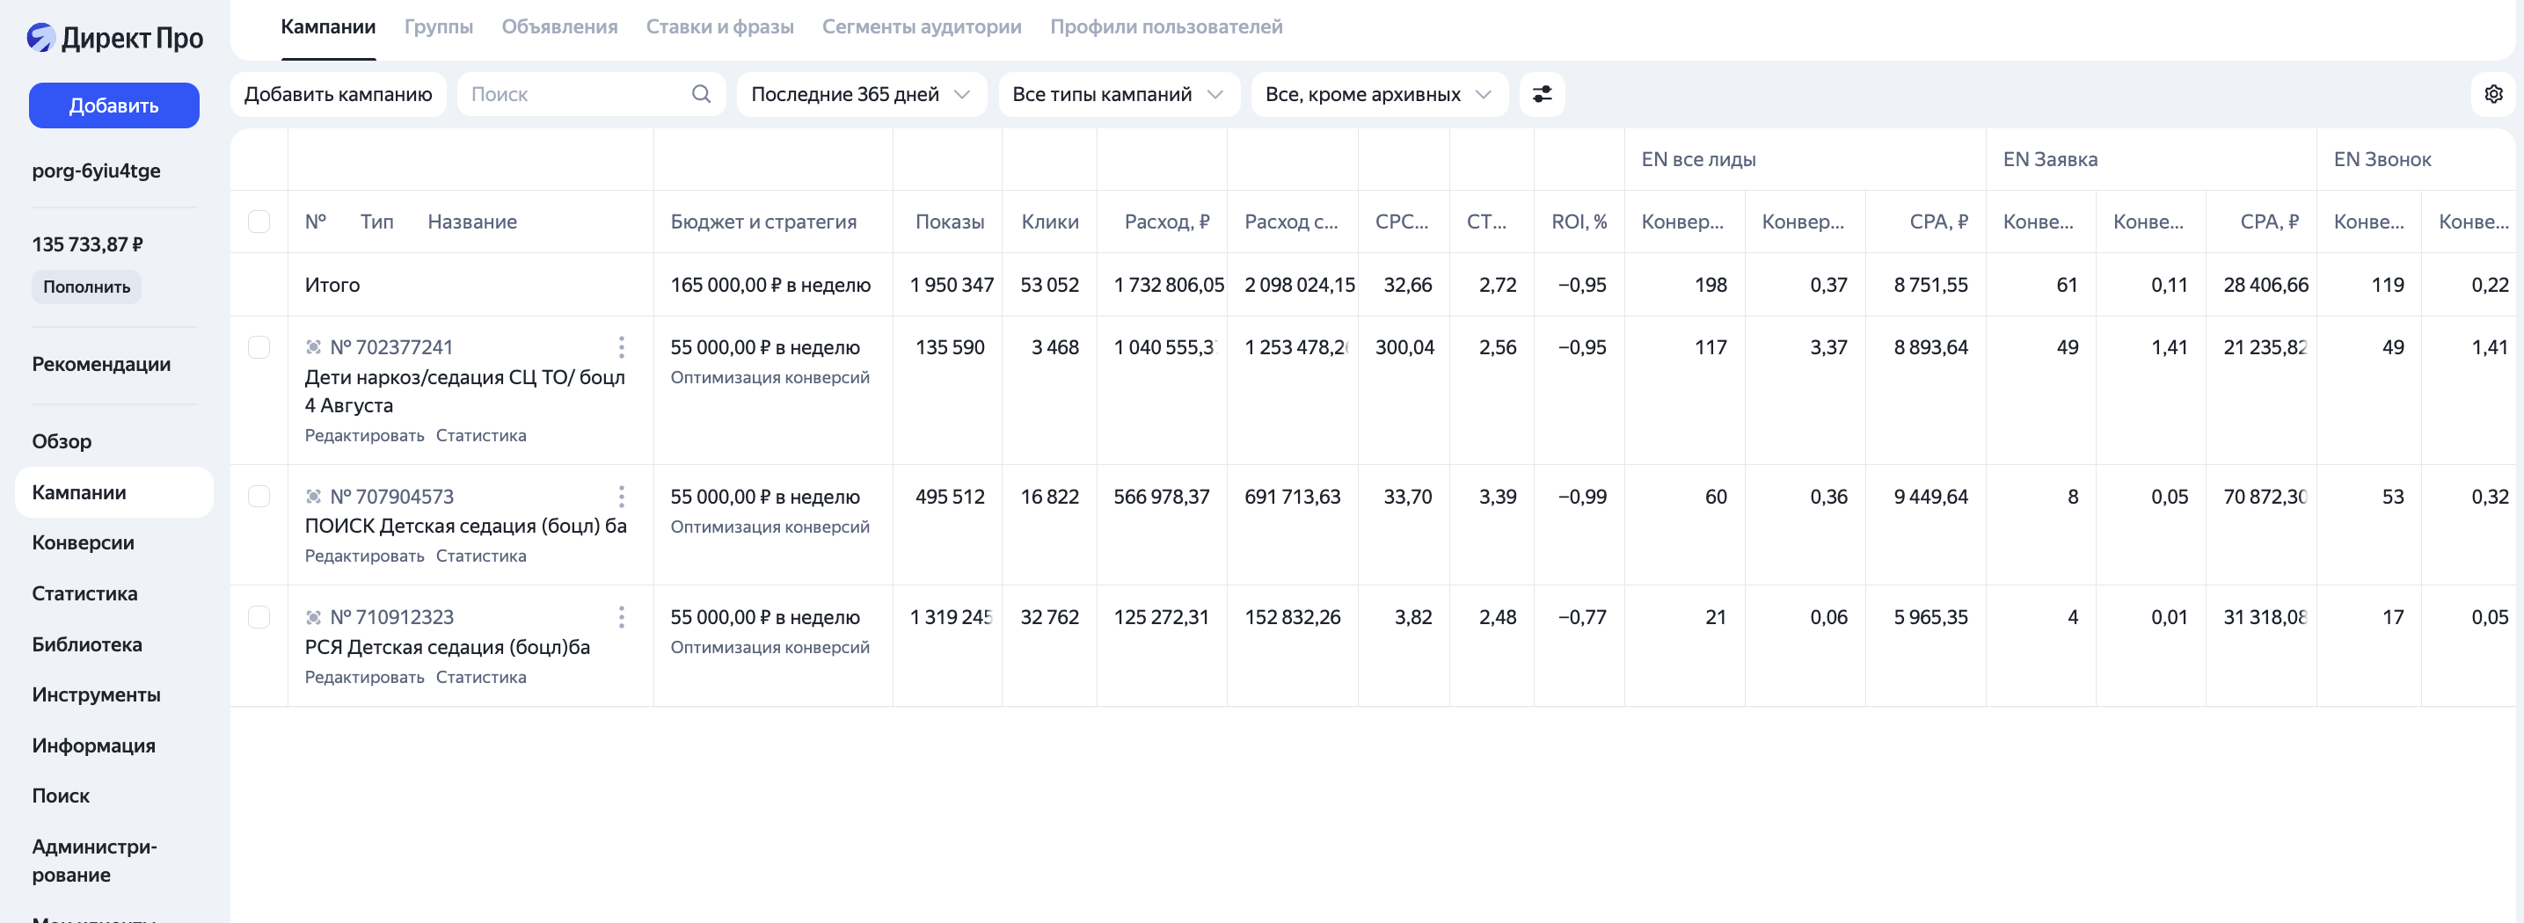The width and height of the screenshot is (2524, 923).
Task: Switch to the Группы tab
Action: [x=438, y=26]
